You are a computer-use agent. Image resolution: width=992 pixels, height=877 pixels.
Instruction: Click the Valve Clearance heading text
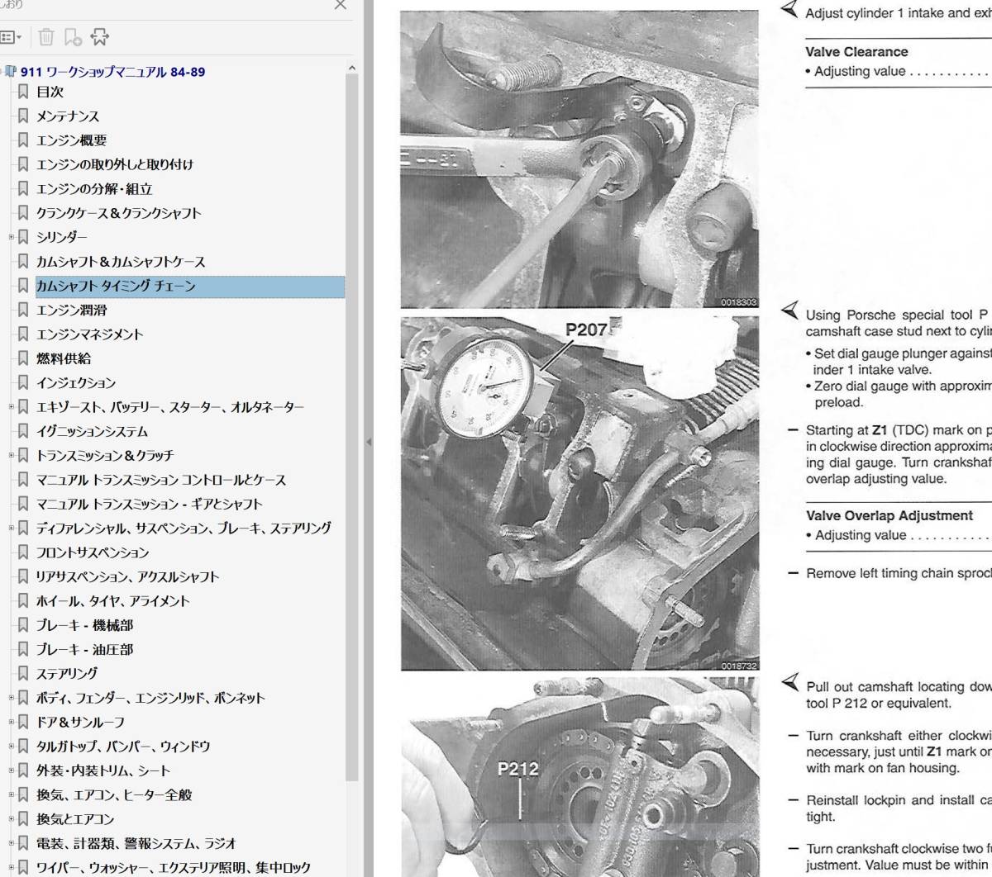point(856,51)
